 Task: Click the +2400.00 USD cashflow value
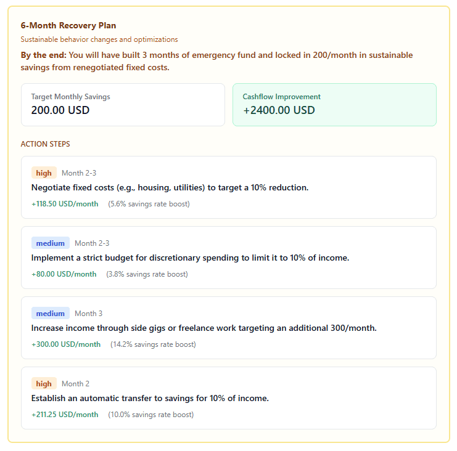(x=279, y=111)
